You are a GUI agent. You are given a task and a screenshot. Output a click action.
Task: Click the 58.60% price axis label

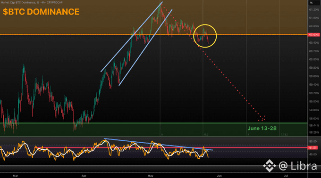point(314,118)
